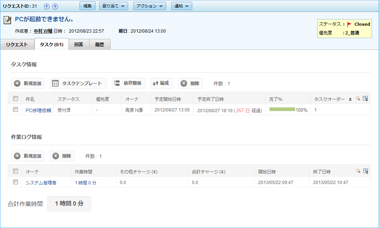379x228 pixels.
Task: Click the 100% completion progress bar
Action: (282, 109)
